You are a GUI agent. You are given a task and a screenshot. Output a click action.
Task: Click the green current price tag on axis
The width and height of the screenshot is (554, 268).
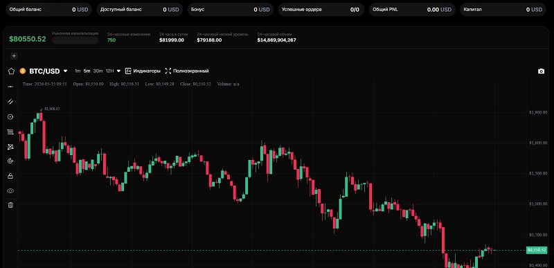(x=536, y=250)
